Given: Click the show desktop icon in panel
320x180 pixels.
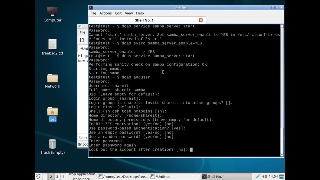Looking at the screenshot, I should tap(282, 176).
